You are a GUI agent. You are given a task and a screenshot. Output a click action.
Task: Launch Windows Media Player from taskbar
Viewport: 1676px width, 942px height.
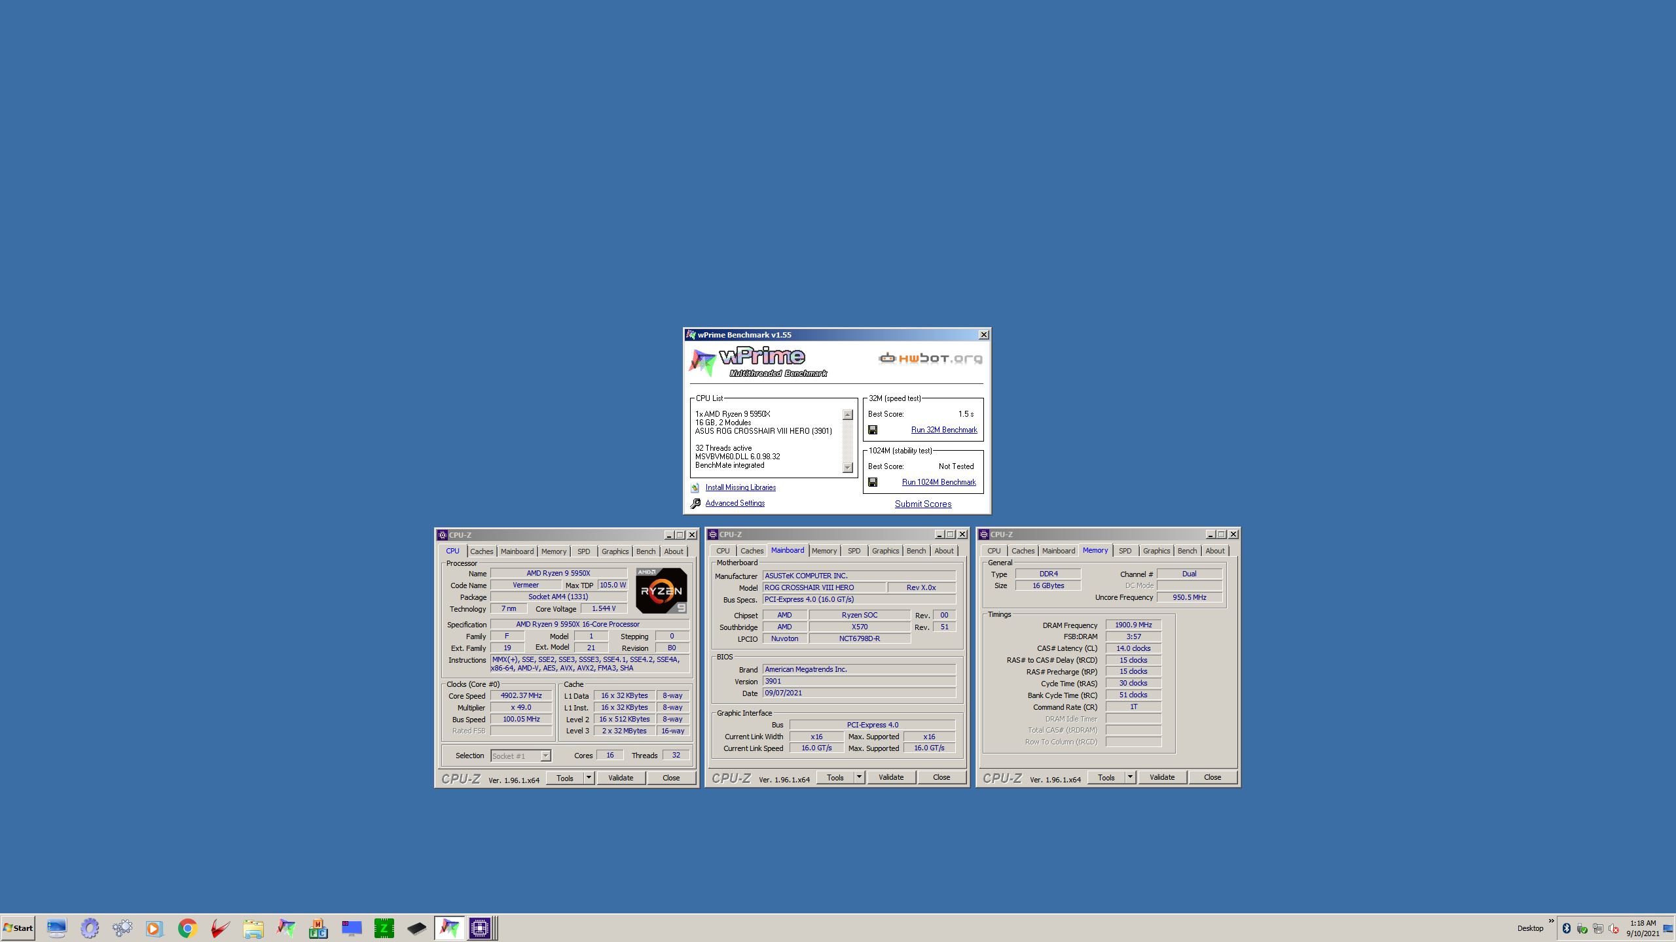[155, 928]
